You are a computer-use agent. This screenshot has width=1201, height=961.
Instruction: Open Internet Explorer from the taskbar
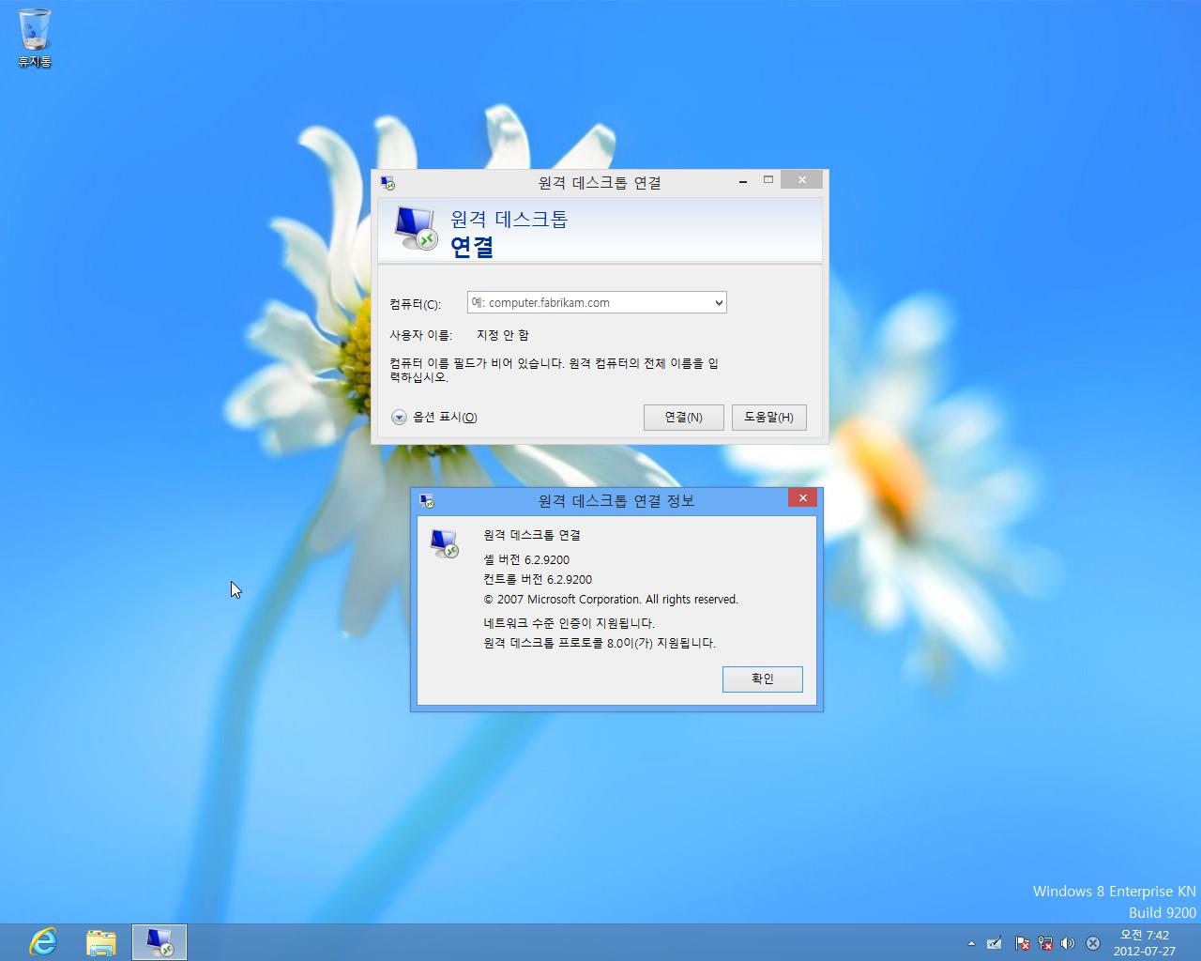[x=43, y=941]
